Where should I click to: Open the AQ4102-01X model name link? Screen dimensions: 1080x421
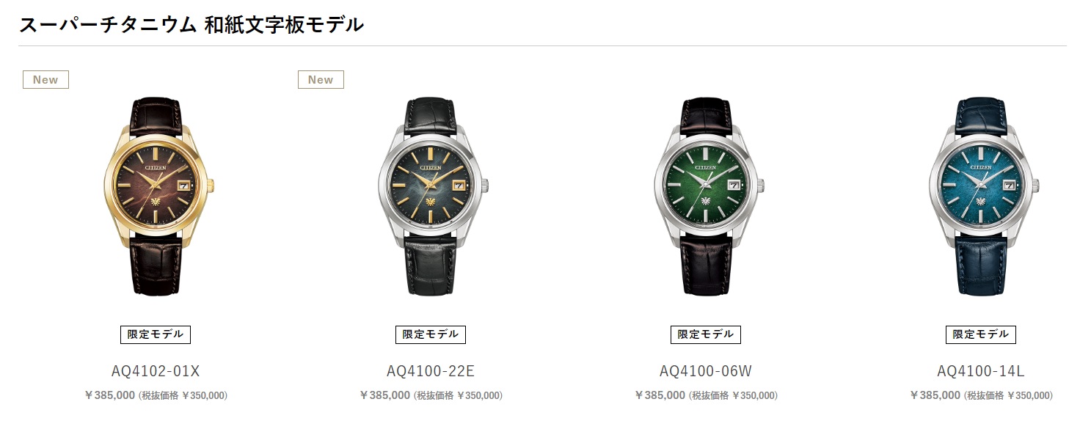156,371
